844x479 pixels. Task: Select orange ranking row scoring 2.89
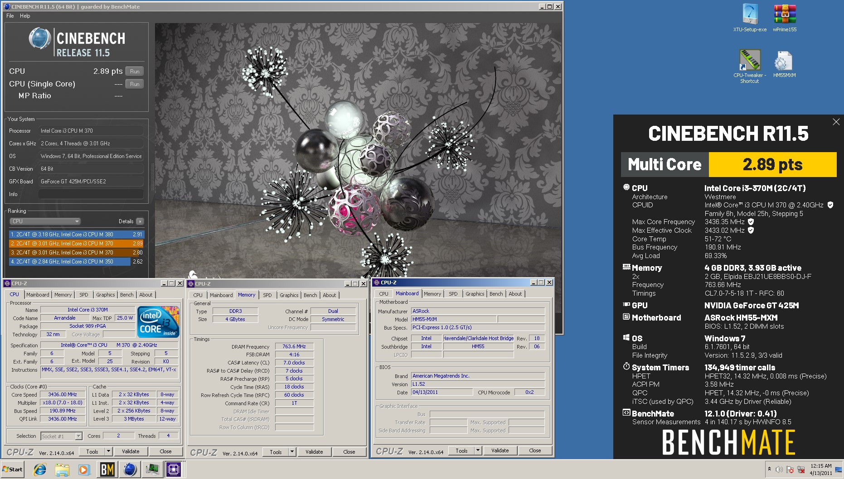pos(77,244)
